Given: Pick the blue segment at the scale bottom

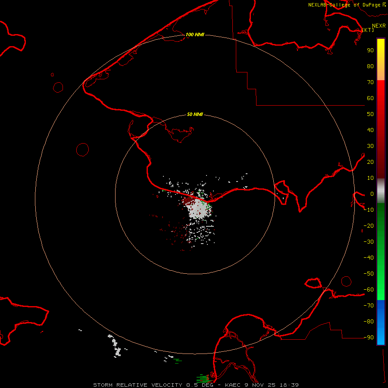Looking at the screenshot, I should (x=381, y=322).
